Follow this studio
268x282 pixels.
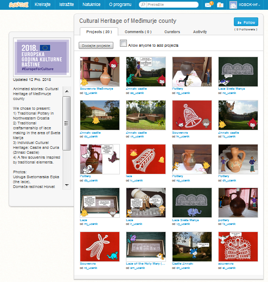[x=246, y=22]
